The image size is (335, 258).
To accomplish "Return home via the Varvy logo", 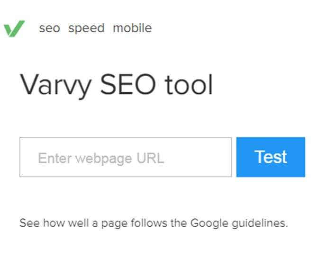I will coord(13,29).
